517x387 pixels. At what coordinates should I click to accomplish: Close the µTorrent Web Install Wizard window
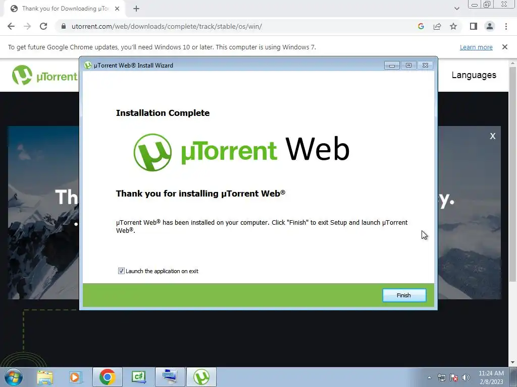pyautogui.click(x=425, y=65)
